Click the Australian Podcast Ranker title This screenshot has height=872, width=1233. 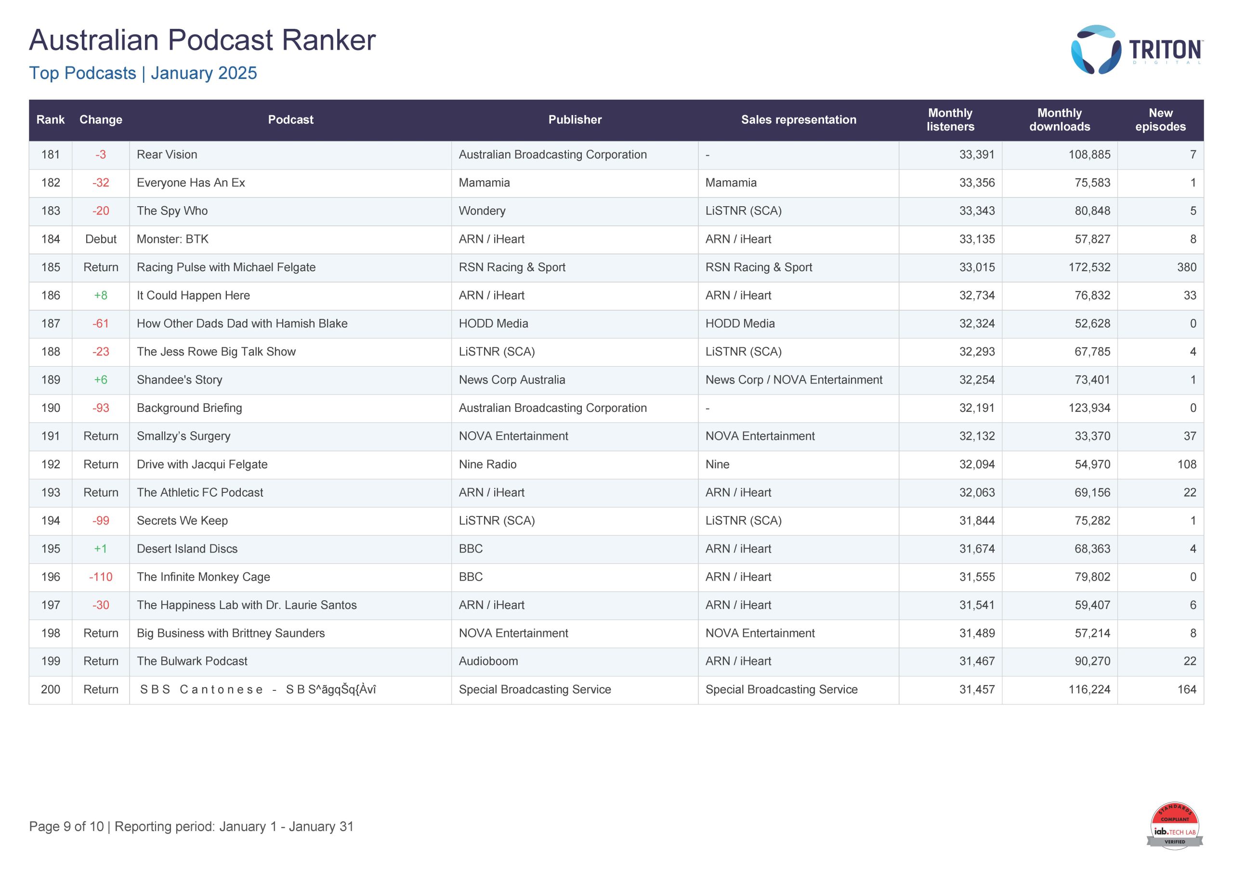tap(202, 40)
